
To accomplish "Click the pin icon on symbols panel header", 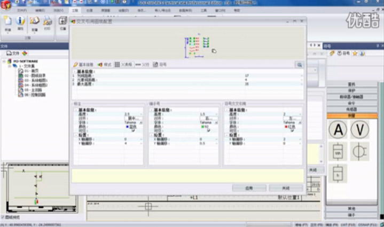I will click(x=378, y=46).
